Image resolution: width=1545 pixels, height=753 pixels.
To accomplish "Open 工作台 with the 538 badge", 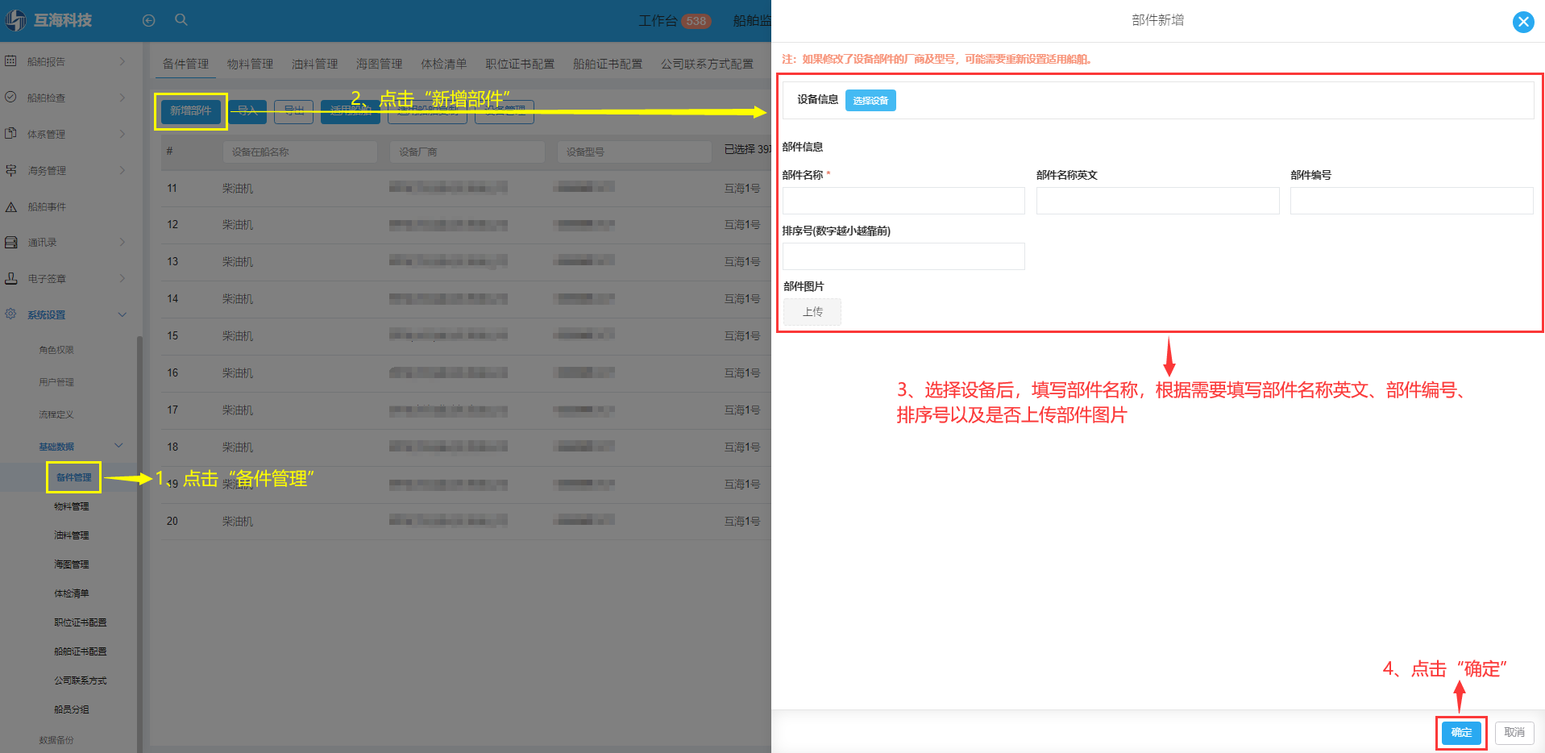I will pos(675,21).
